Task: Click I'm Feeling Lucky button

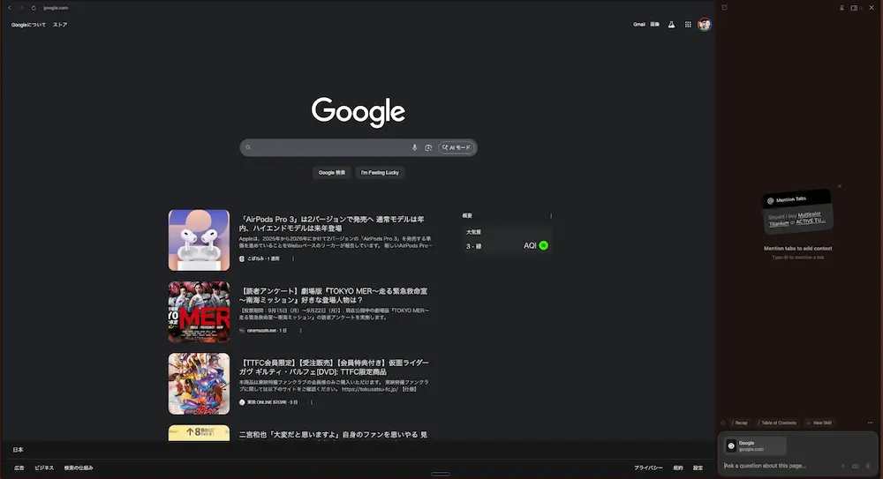Action: tap(380, 173)
